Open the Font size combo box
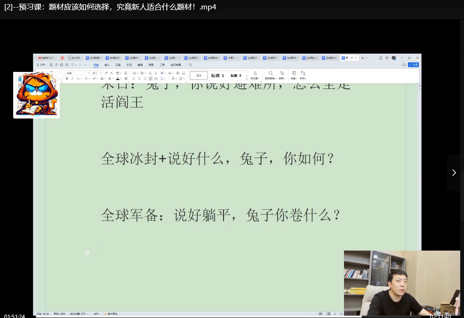The width and height of the screenshot is (464, 318). [97, 73]
